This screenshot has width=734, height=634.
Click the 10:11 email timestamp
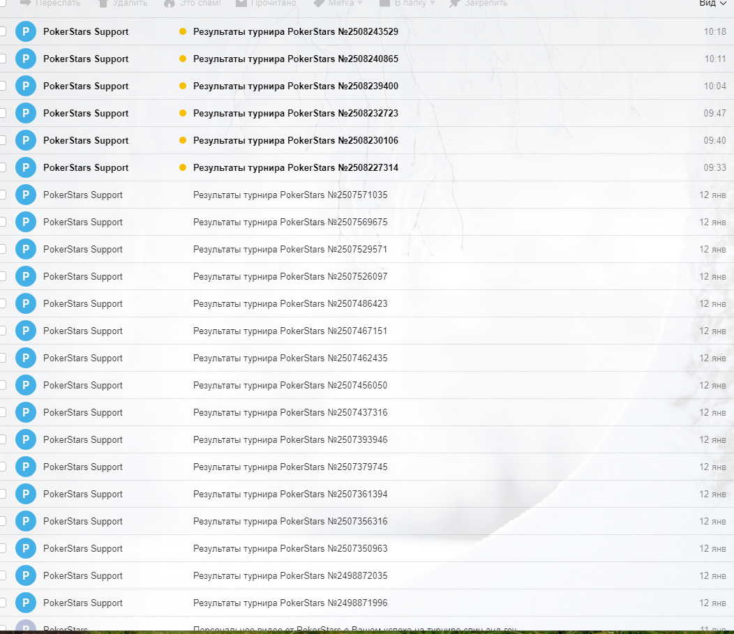click(x=715, y=59)
